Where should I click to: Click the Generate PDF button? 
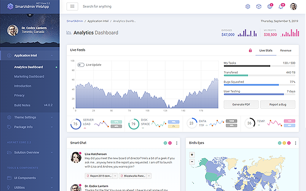pyautogui.click(x=241, y=104)
